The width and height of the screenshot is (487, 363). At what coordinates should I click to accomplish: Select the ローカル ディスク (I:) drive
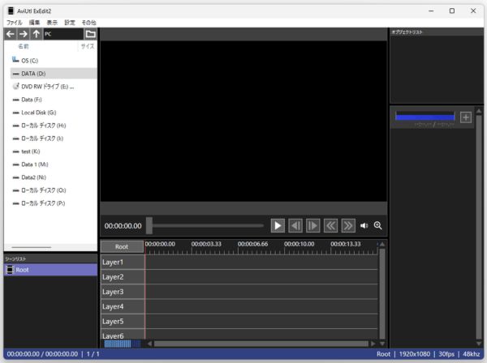(54, 139)
